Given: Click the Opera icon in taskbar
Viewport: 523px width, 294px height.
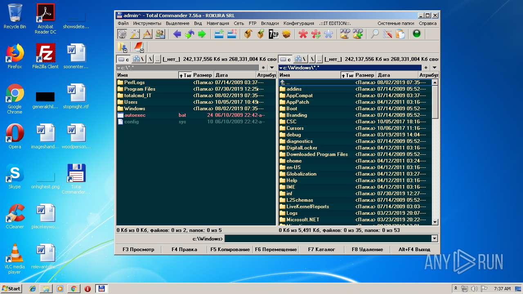Looking at the screenshot, I should point(87,289).
